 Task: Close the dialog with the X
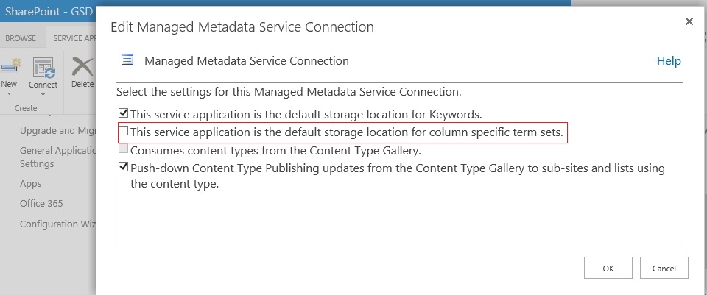pyautogui.click(x=689, y=22)
